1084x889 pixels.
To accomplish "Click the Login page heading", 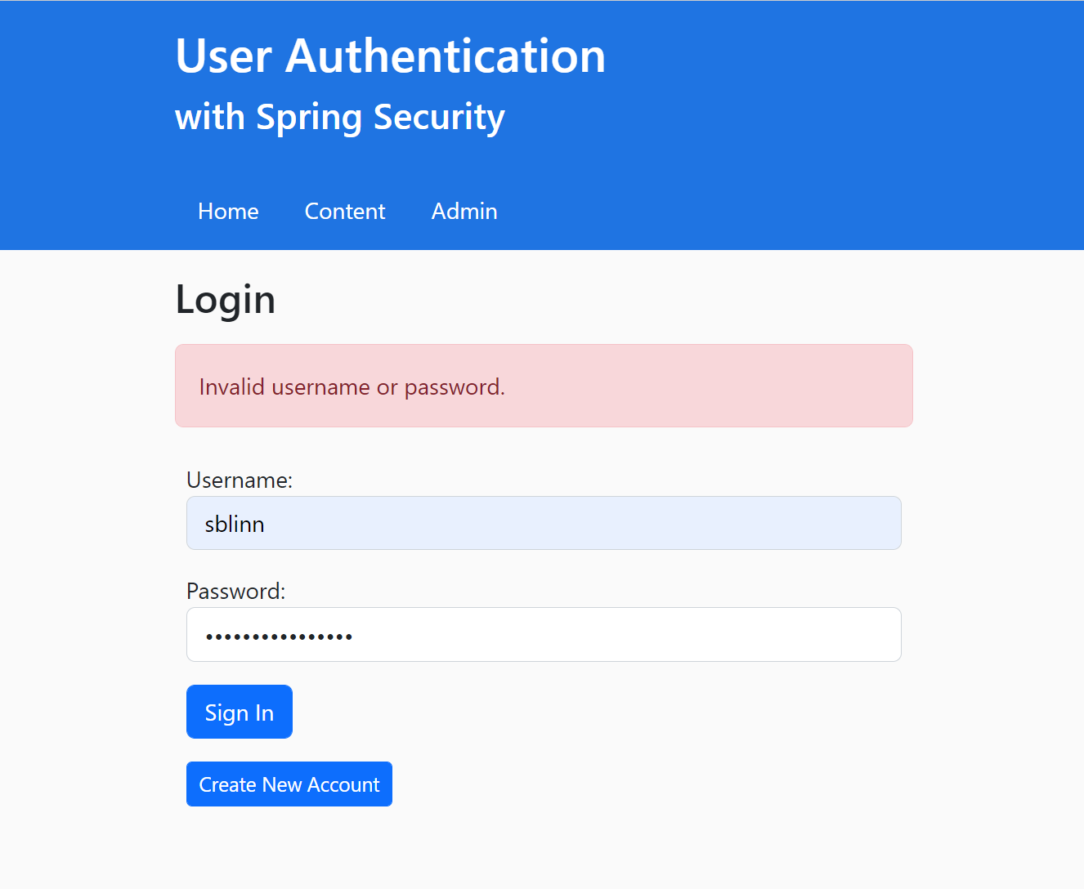I will point(226,299).
